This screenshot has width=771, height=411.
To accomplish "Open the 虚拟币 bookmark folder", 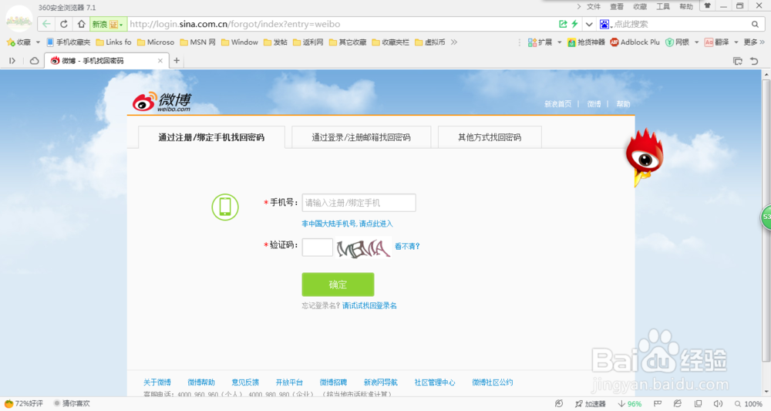I will (x=429, y=42).
